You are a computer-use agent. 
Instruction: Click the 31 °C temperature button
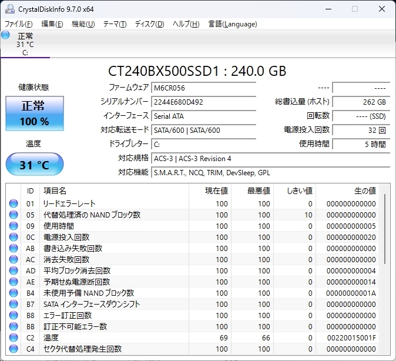[x=35, y=164]
